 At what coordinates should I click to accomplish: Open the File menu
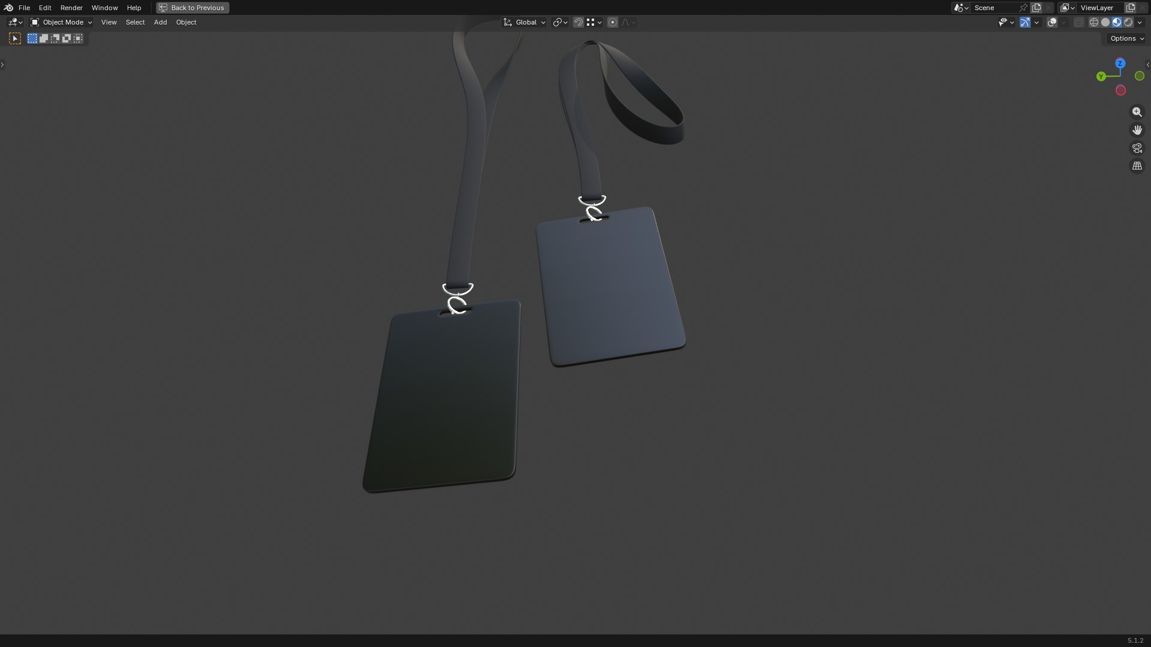[24, 8]
